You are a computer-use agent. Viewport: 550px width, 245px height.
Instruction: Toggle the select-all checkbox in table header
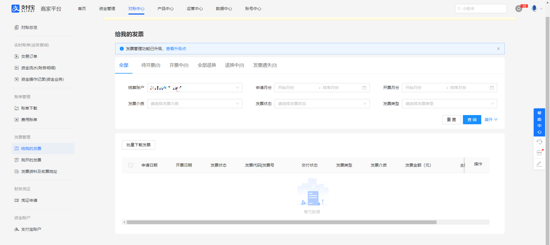click(x=131, y=165)
